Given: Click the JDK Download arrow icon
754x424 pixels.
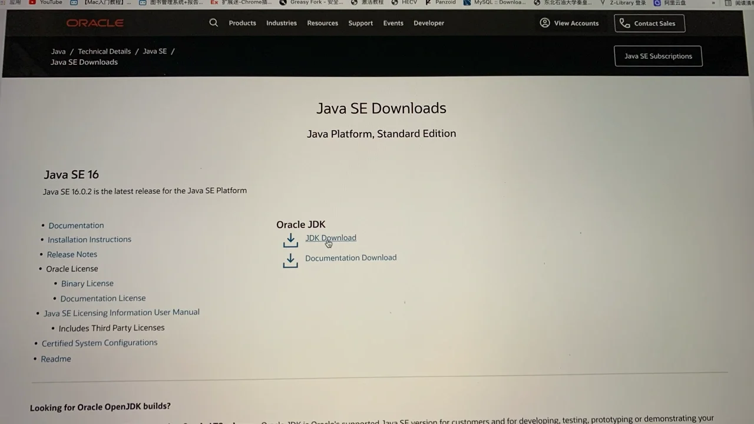Looking at the screenshot, I should [290, 240].
